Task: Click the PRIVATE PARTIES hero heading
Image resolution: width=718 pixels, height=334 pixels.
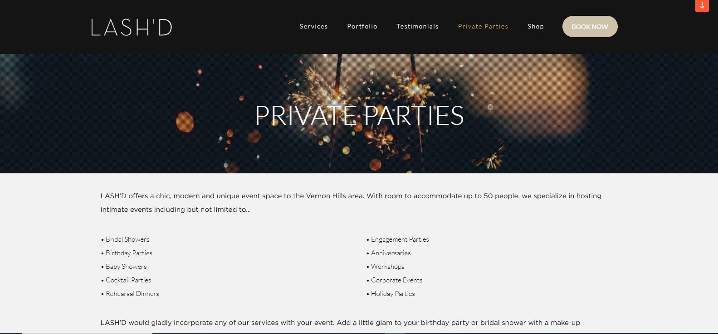Action: (x=359, y=115)
